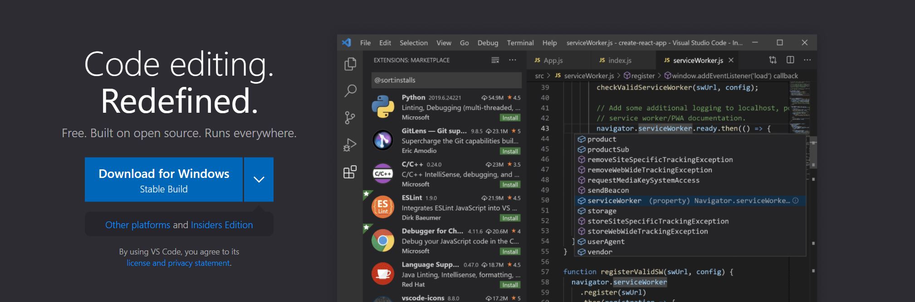Install the C/C++ extension
This screenshot has height=302, width=915.
click(x=510, y=185)
